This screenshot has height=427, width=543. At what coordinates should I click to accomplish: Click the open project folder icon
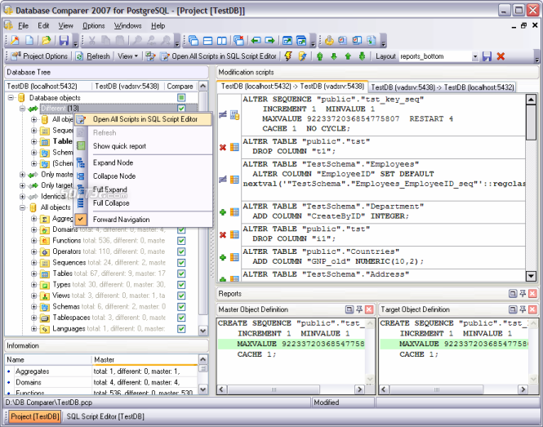click(x=46, y=41)
